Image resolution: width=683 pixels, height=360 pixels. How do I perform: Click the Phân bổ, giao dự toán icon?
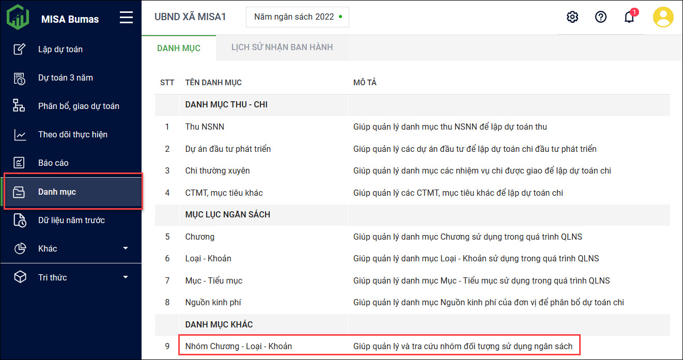pyautogui.click(x=19, y=106)
